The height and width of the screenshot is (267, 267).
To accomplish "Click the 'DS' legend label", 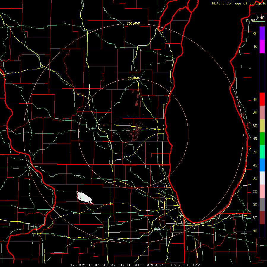I will 255,178.
